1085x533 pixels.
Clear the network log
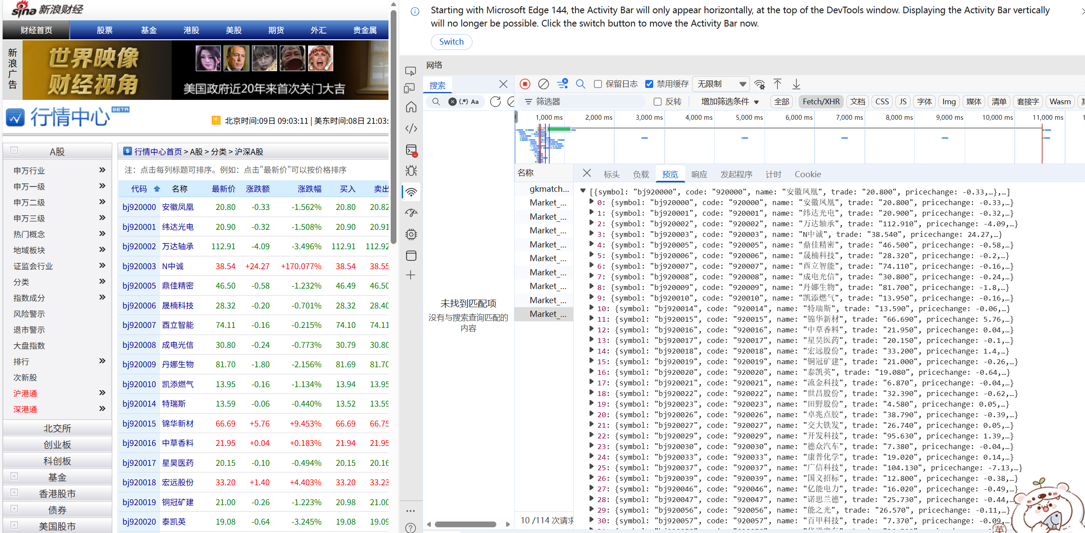[543, 84]
